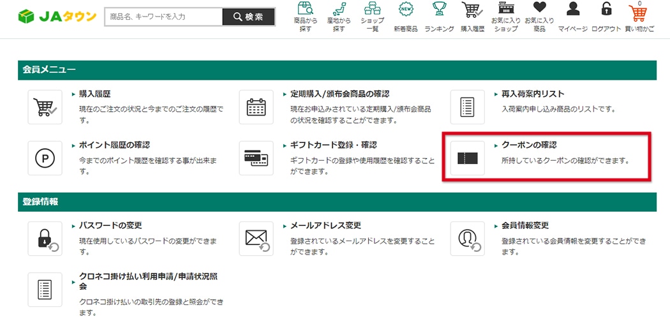Click the メールアドレス変更 envelope tile icon

pos(256,239)
